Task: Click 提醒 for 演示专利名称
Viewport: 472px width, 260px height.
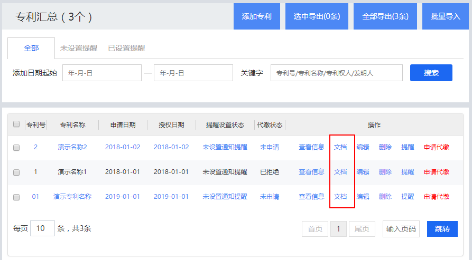Action: point(408,196)
